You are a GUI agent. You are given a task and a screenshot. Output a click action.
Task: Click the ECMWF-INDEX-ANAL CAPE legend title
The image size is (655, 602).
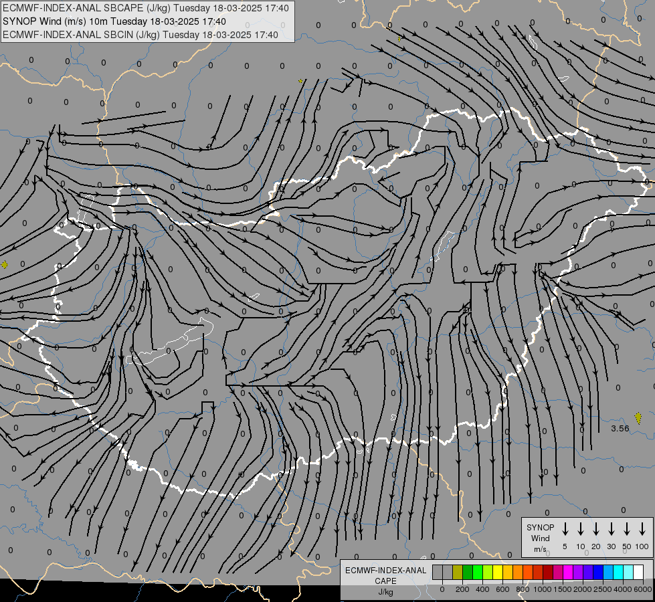coord(385,575)
